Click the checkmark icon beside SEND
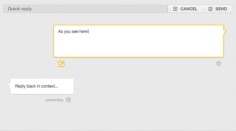The width and height of the screenshot is (236, 131). coord(210,9)
